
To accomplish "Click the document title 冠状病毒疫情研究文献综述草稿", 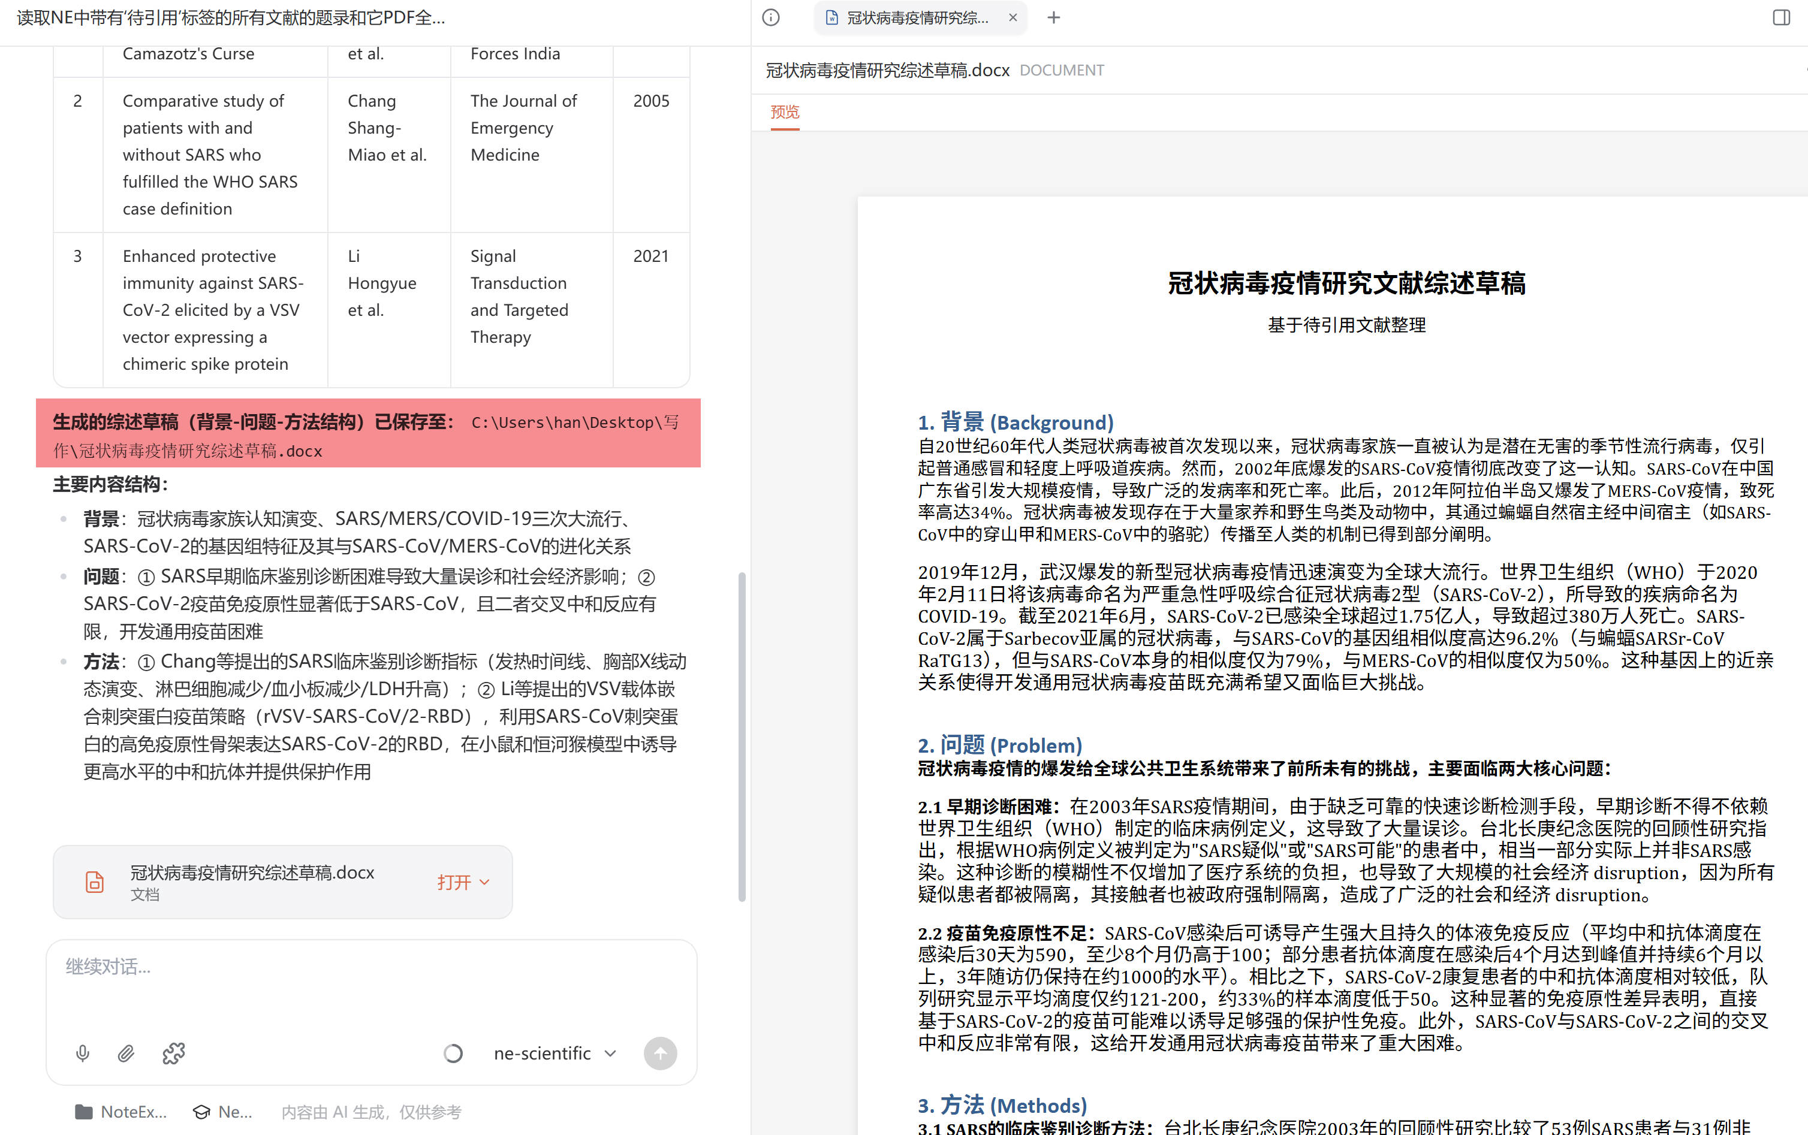I will pyautogui.click(x=1346, y=283).
